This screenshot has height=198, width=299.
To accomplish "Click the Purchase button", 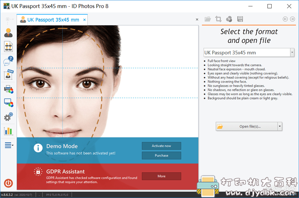I will click(161, 155).
